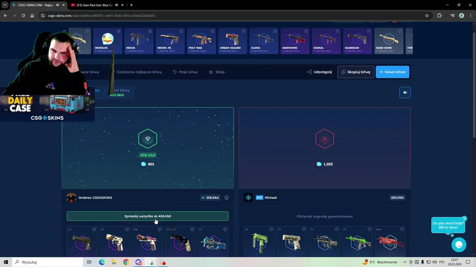Toggle the sound mute button
This screenshot has width=476, height=267.
point(405,93)
